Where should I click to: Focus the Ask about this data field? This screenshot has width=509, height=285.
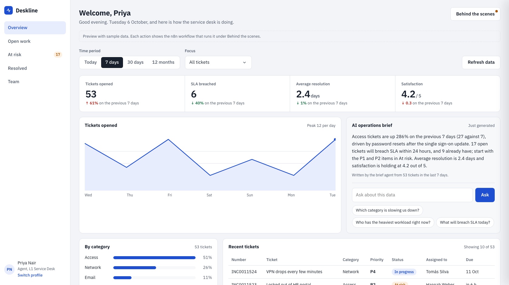[x=412, y=195]
